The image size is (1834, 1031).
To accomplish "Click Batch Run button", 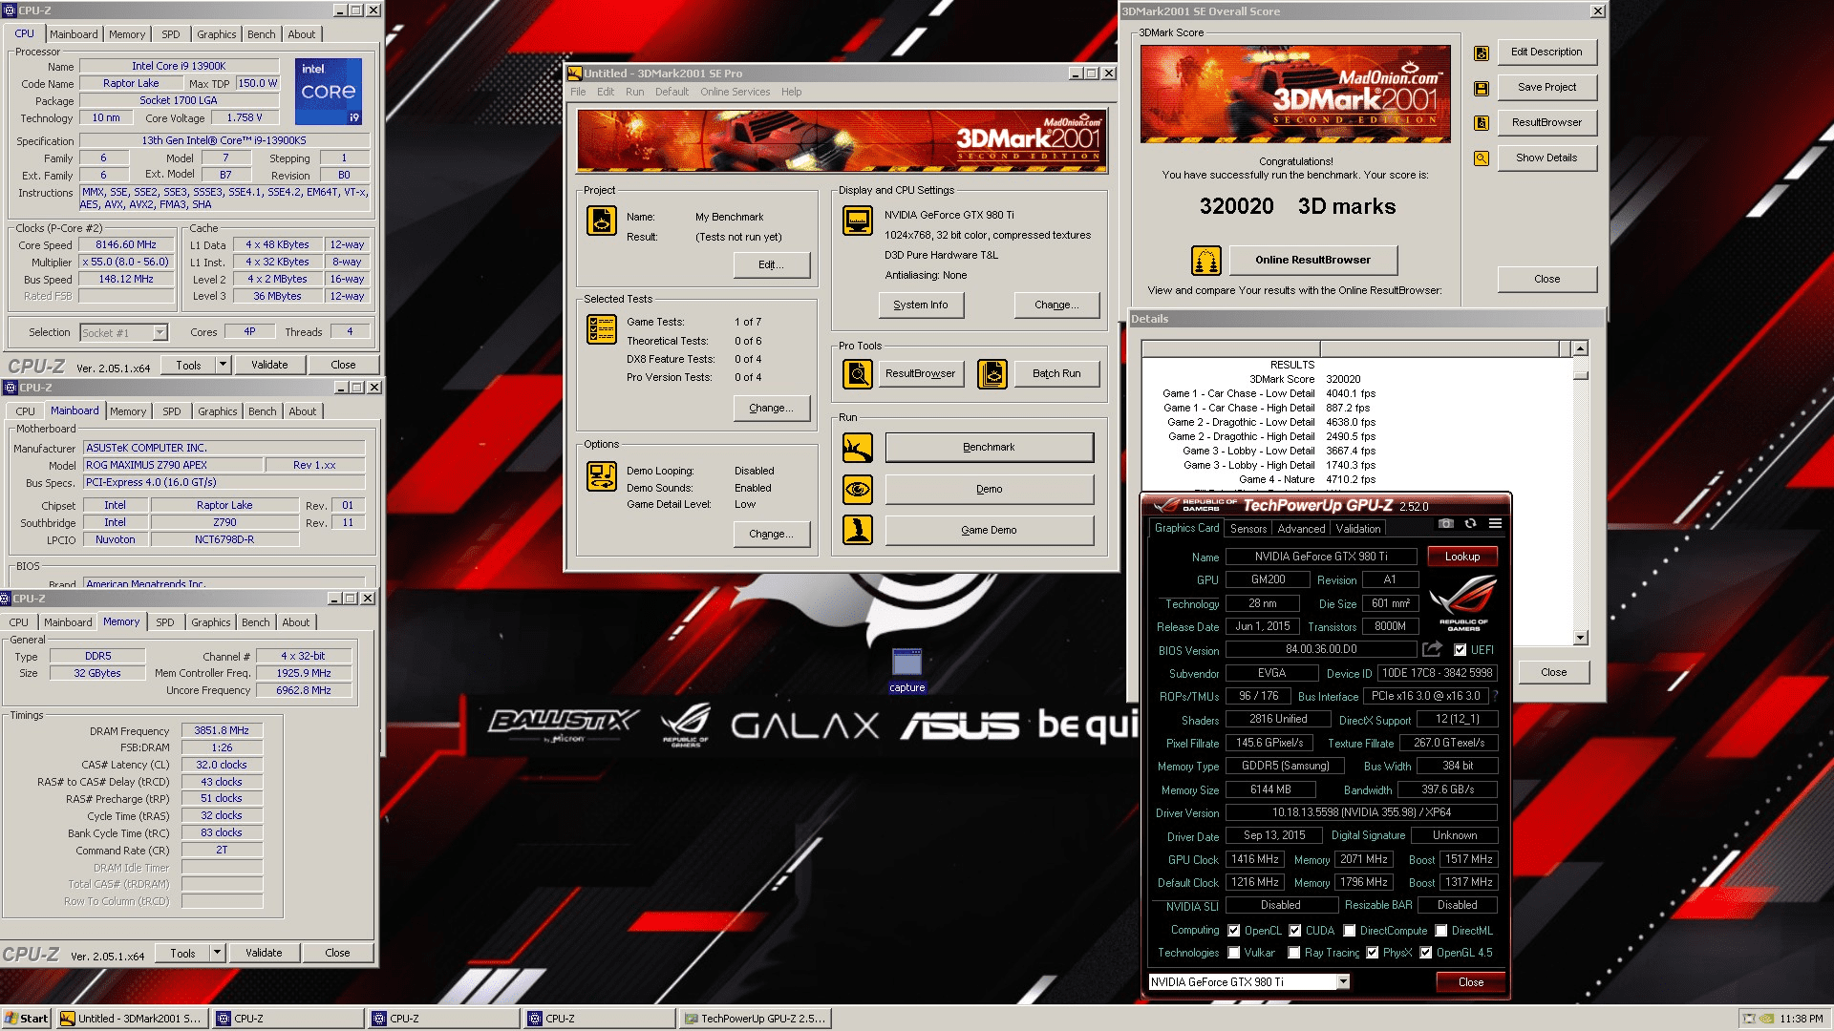I will 1056,373.
